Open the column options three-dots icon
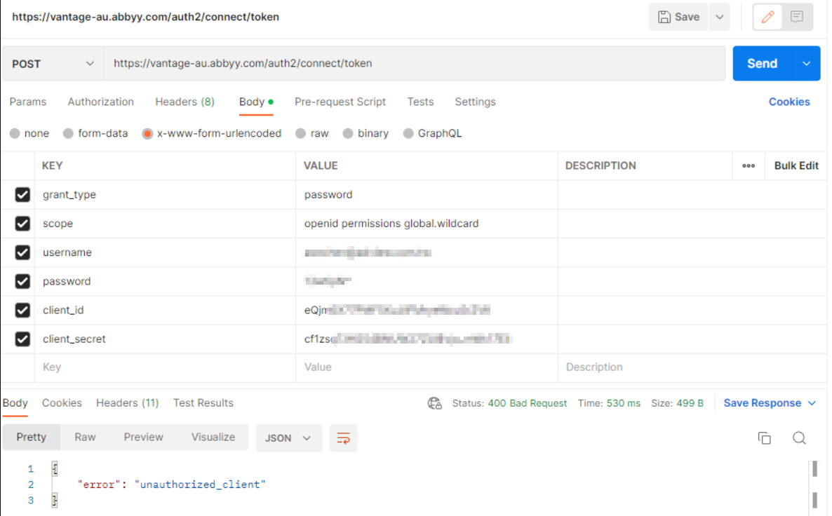This screenshot has height=516, width=832. click(748, 166)
